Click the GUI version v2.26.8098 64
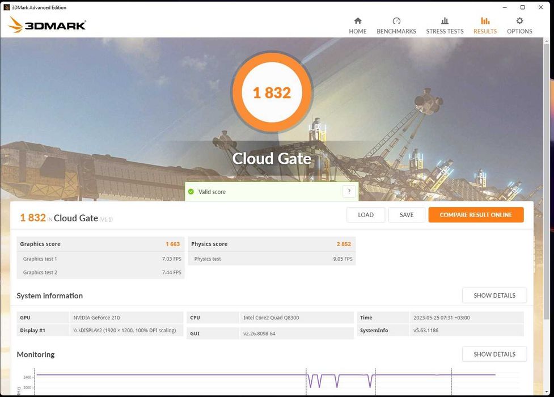 click(x=259, y=333)
